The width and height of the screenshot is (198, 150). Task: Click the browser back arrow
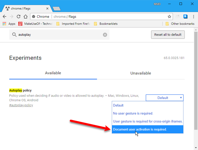(x=4, y=17)
